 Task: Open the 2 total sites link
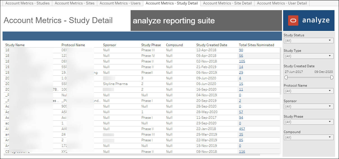[240, 101]
